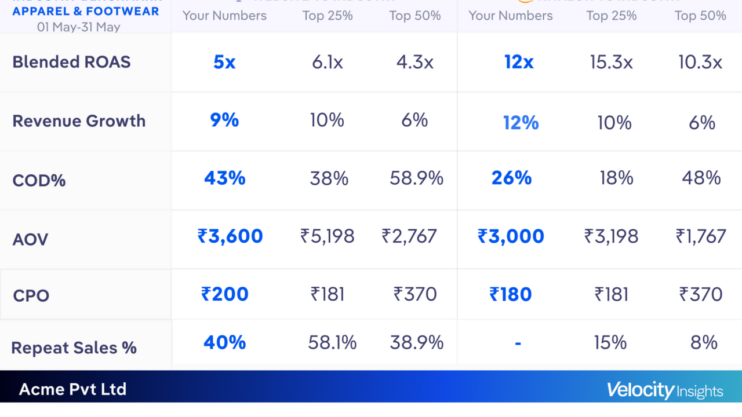Viewport: 742px width, 417px height.
Task: Click the 58.1% Repeat Sales benchmark
Action: coord(332,343)
